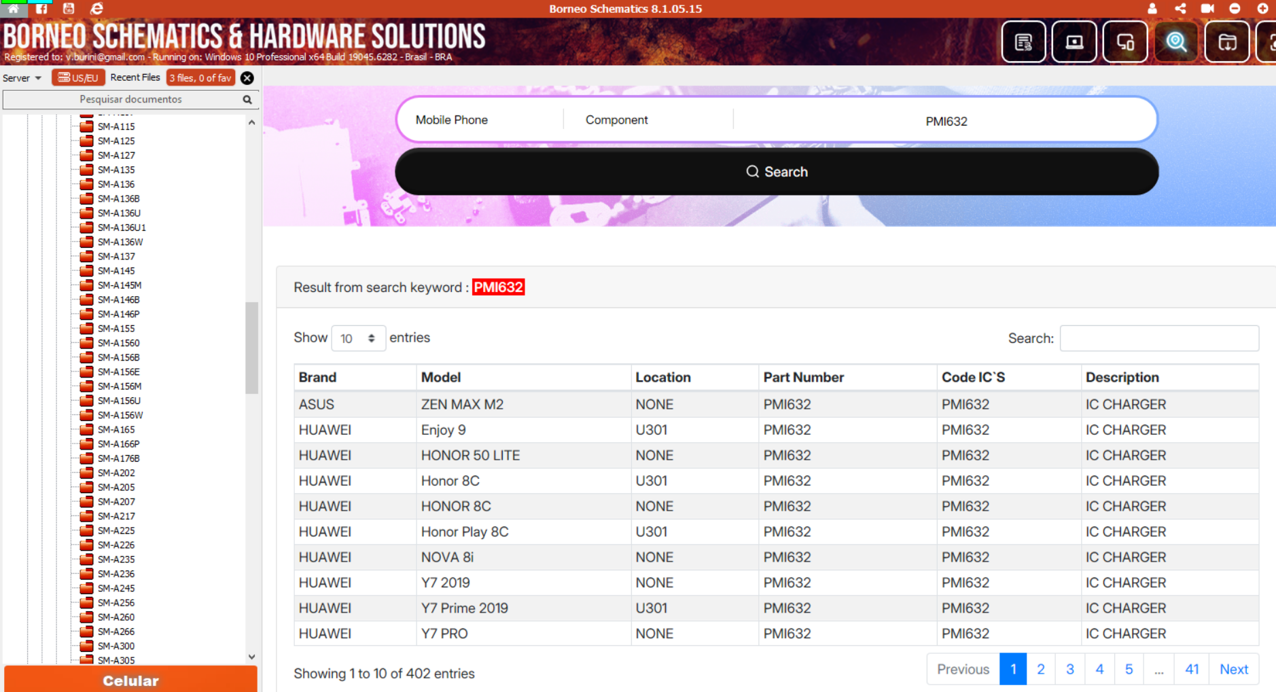Viewport: 1276px width, 692px height.
Task: Select the SM-A115 folder icon
Action: pyautogui.click(x=86, y=126)
